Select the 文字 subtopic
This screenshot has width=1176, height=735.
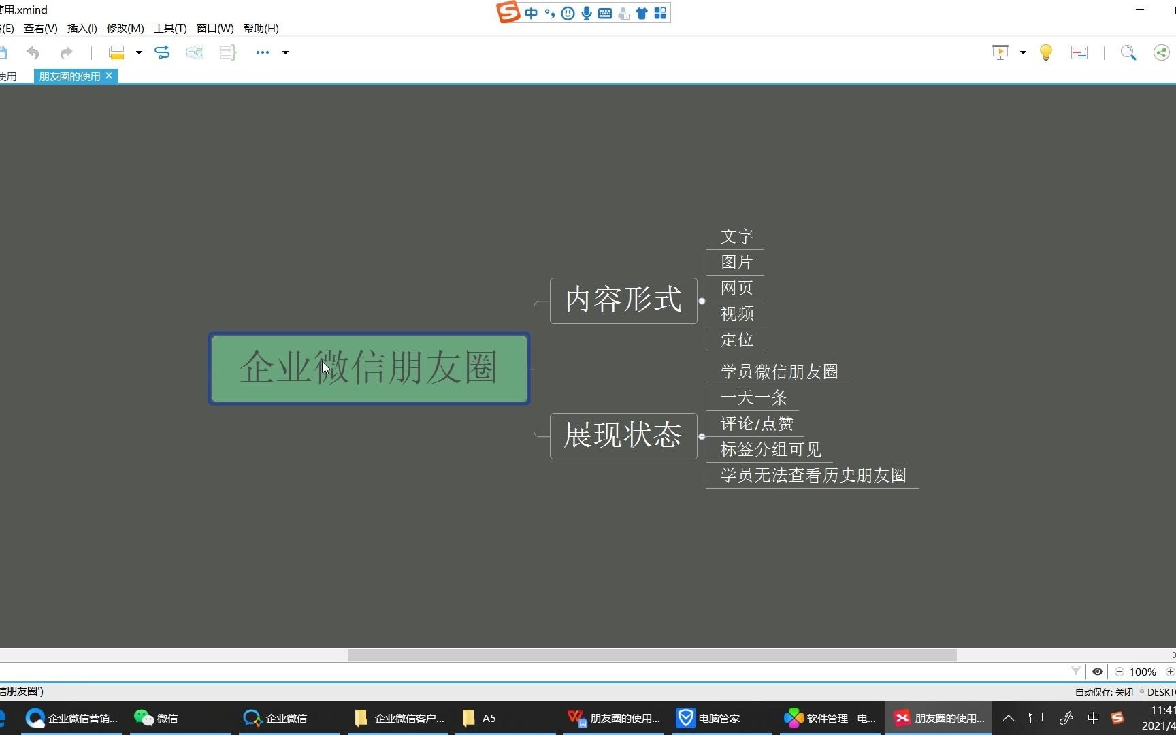[x=736, y=236]
